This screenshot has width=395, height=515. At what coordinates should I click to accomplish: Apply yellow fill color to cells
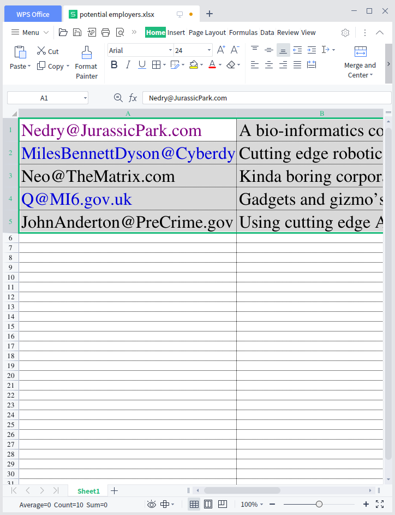[x=194, y=64]
